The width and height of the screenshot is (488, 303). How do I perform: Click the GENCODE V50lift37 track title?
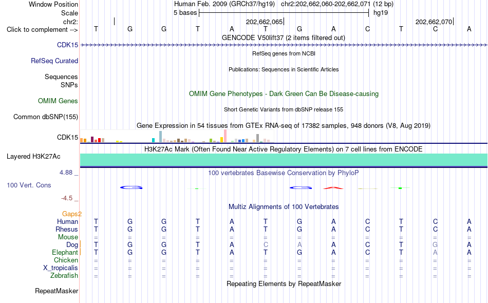(x=283, y=37)
